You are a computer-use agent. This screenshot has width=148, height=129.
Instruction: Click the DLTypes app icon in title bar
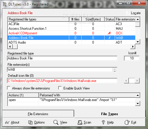4,4
